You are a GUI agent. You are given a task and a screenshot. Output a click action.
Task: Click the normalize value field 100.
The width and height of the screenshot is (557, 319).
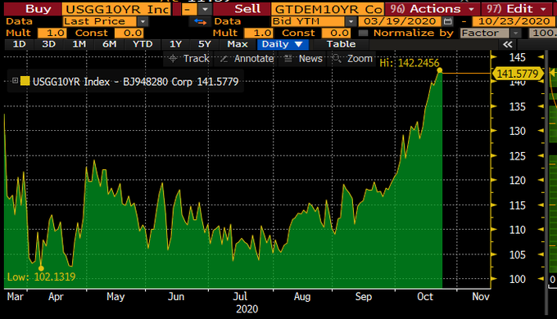pyautogui.click(x=543, y=34)
